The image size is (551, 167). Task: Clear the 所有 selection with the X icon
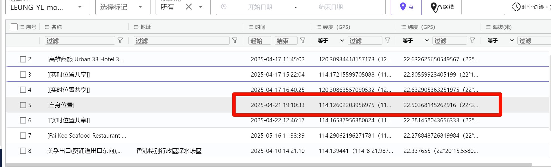[x=189, y=7]
